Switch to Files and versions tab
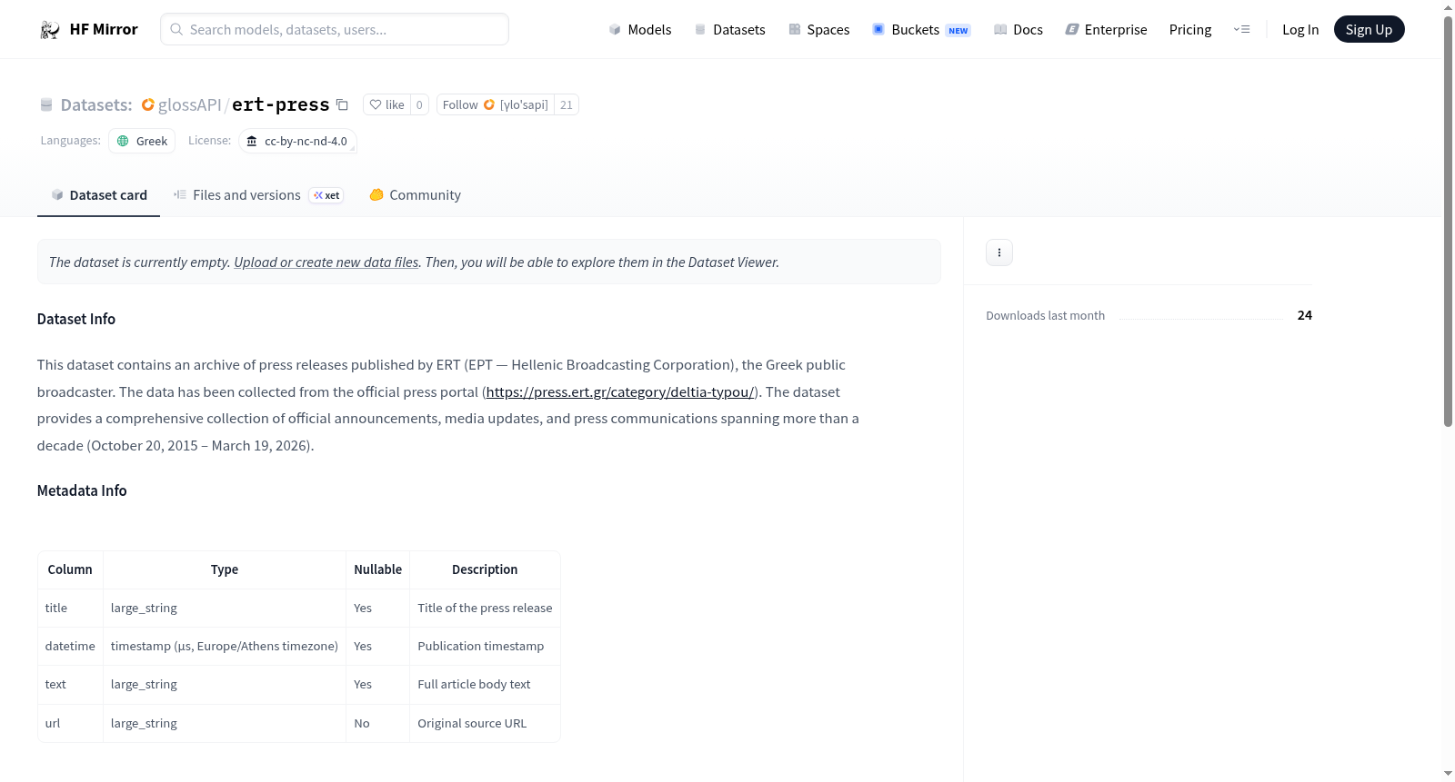The height and width of the screenshot is (782, 1455). [x=258, y=195]
